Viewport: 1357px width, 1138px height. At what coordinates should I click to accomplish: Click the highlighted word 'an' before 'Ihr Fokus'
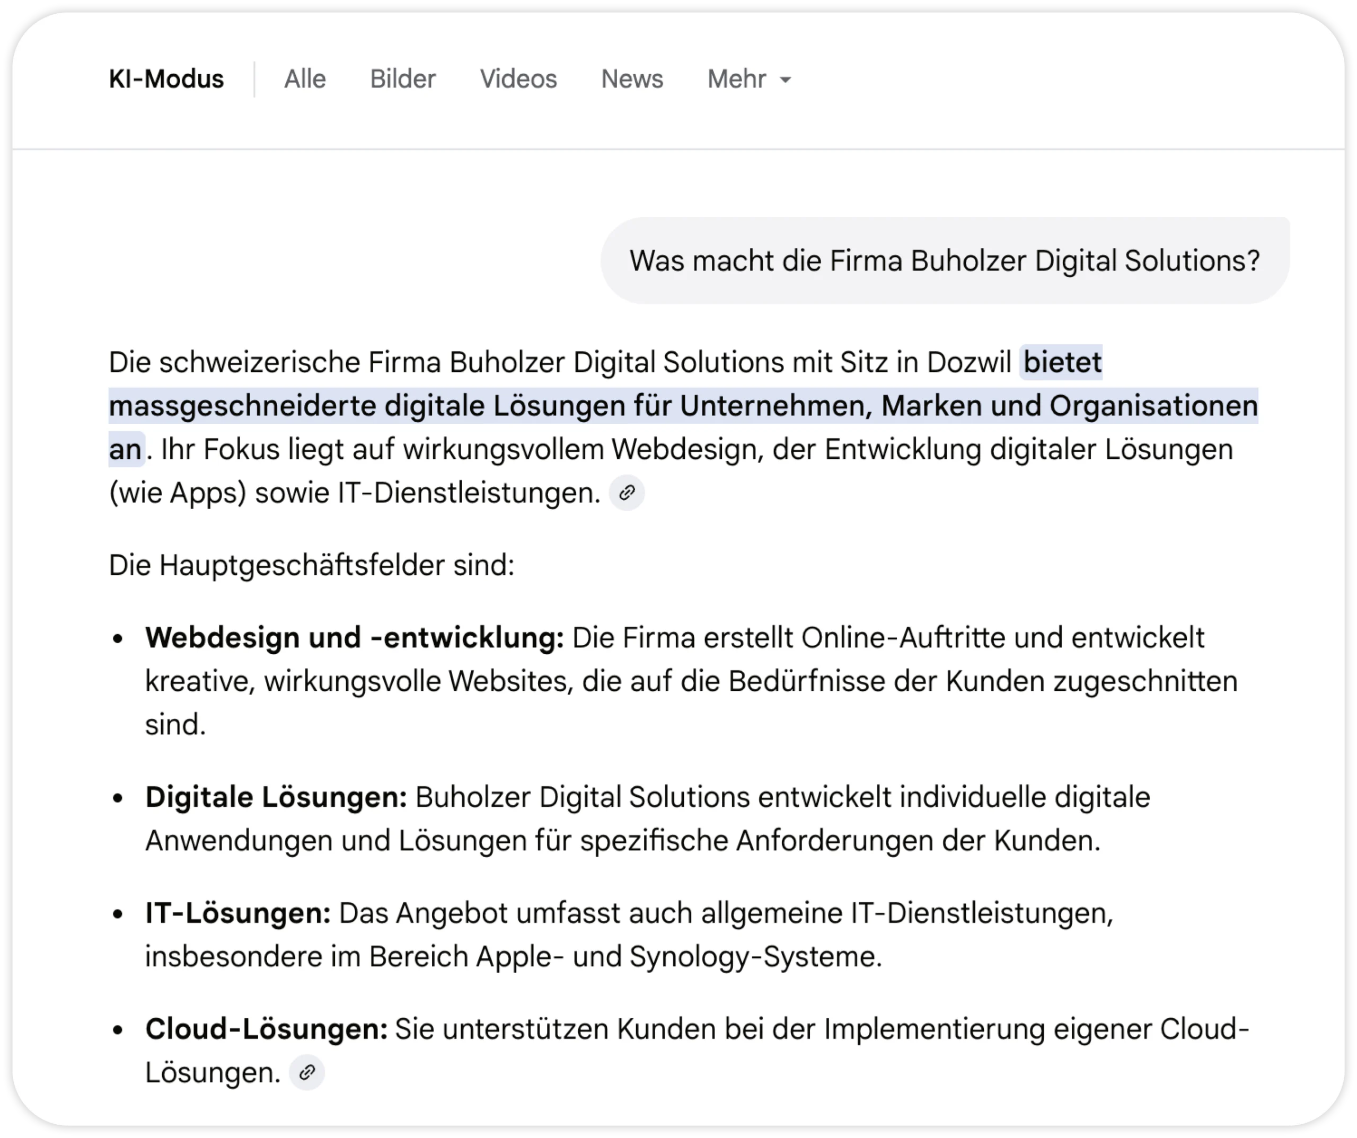[125, 449]
